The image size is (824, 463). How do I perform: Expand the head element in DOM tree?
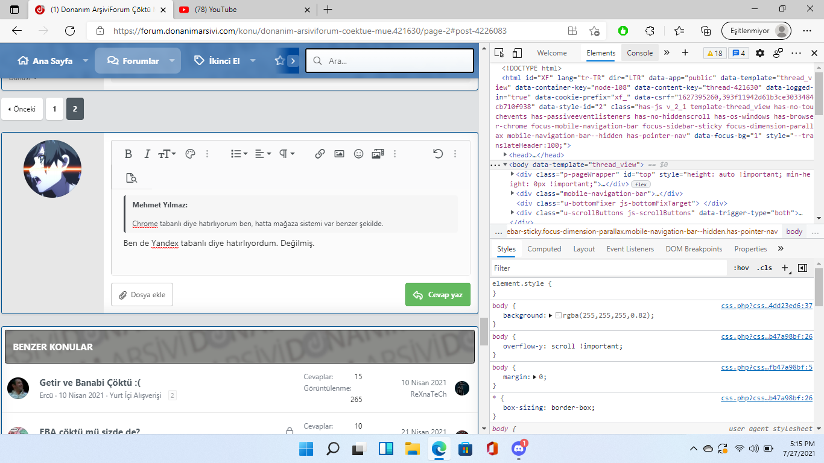[505, 155]
